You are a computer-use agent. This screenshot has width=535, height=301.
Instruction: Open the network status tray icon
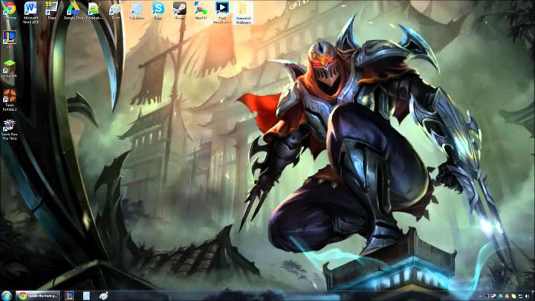[520, 297]
